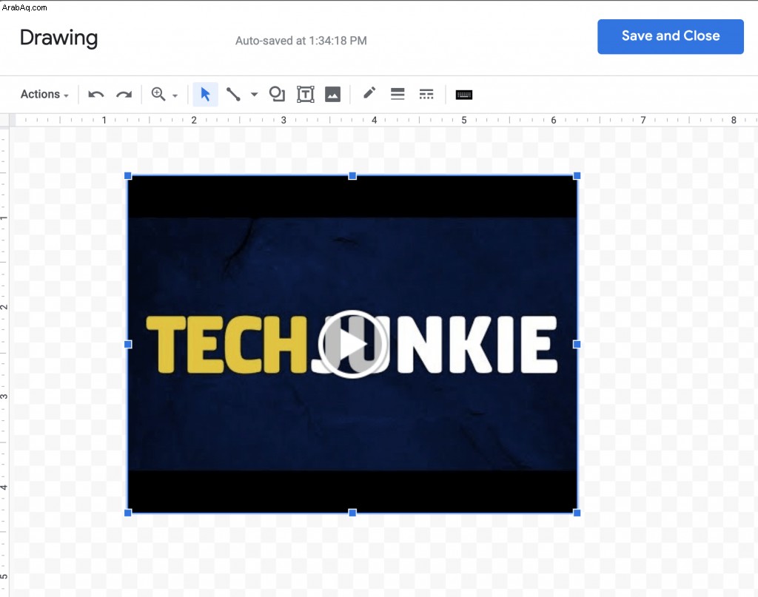Image resolution: width=758 pixels, height=597 pixels.
Task: Open the Shape tool
Action: point(277,94)
